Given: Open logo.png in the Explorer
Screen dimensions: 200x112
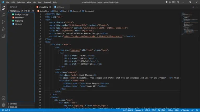Looking at the screenshot, I should pyautogui.click(x=19, y=20).
